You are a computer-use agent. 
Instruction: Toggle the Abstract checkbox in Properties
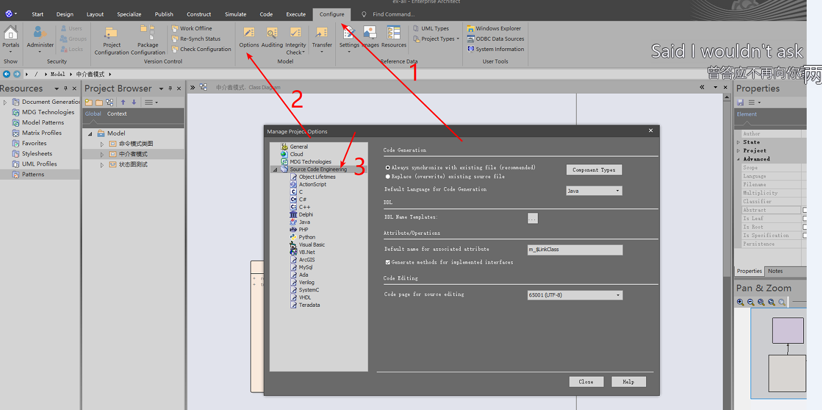(805, 209)
